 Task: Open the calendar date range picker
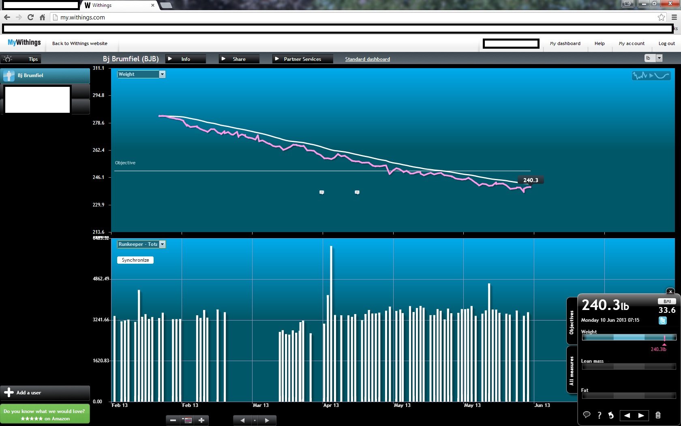(187, 420)
